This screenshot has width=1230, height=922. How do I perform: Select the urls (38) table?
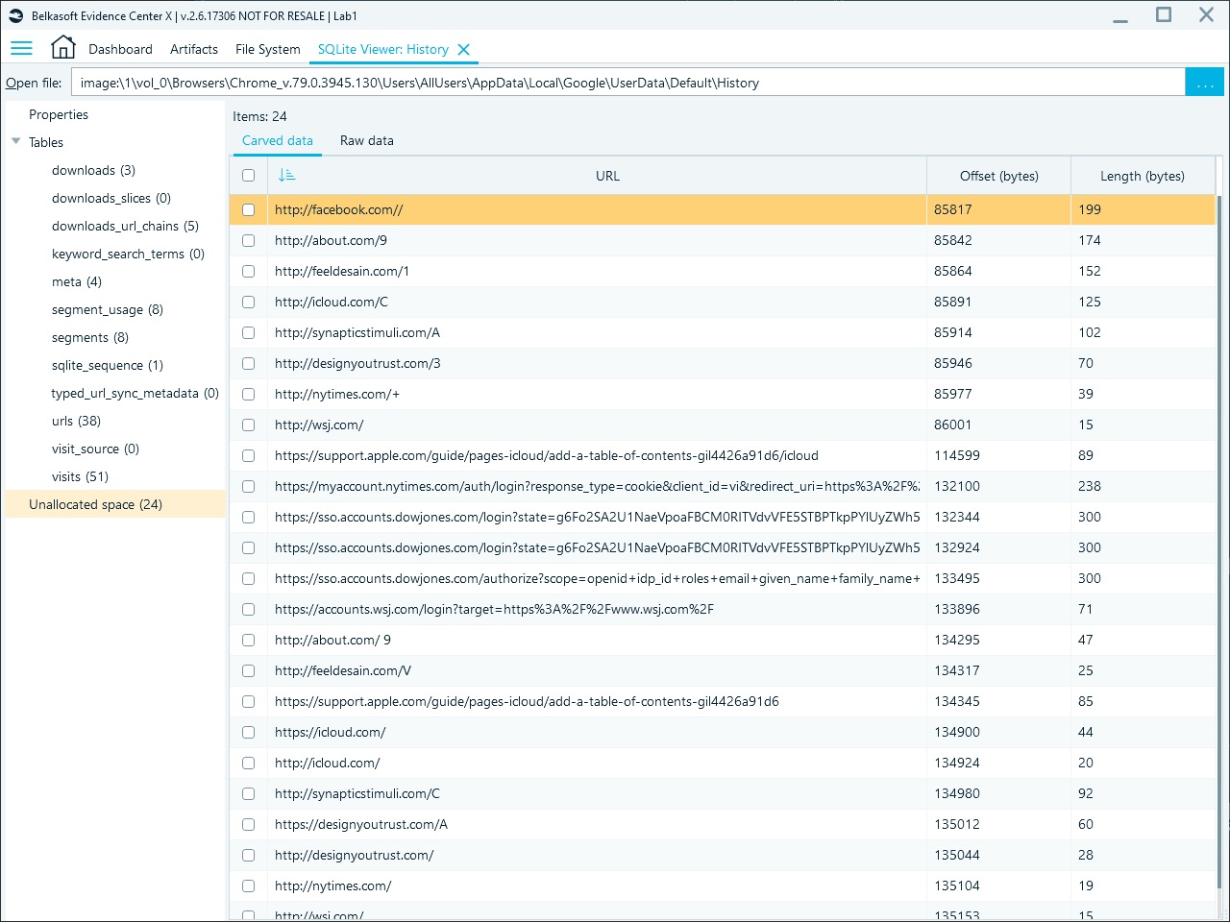click(76, 421)
